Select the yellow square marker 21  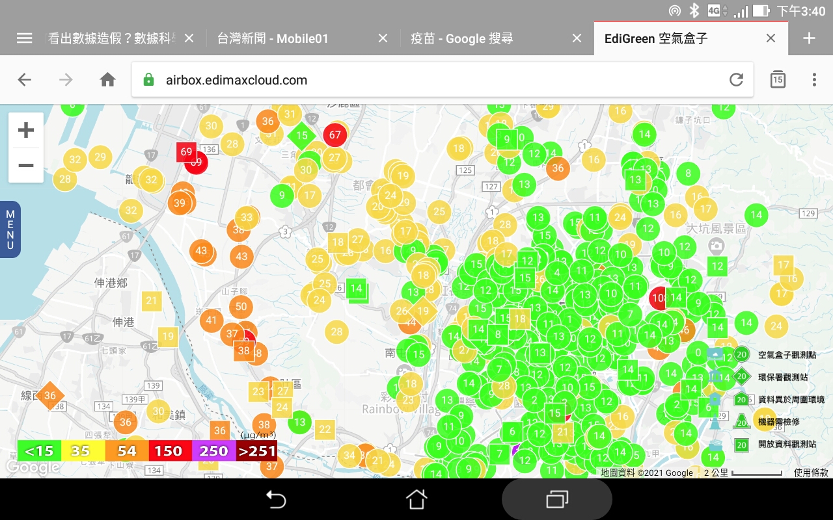[152, 300]
